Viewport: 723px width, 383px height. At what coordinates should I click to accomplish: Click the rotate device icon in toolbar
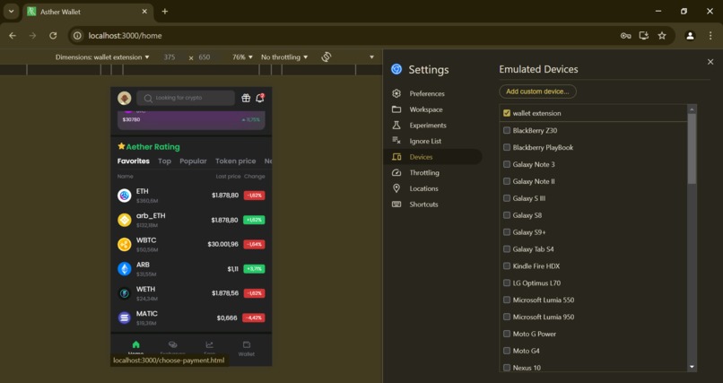coord(327,57)
